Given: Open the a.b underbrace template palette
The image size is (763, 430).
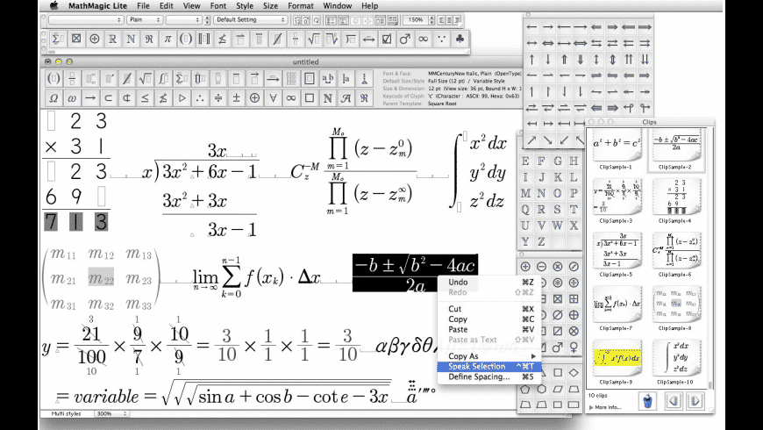Looking at the screenshot, I should point(327,78).
